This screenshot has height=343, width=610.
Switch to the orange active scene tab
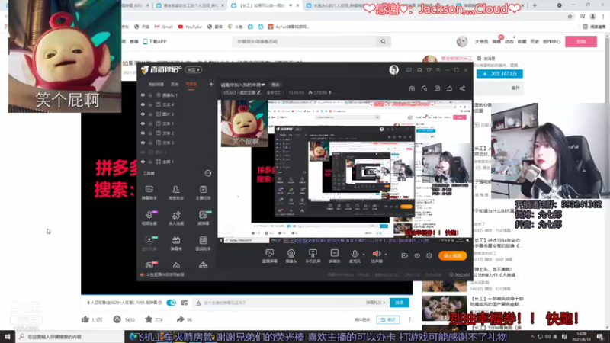coord(191,84)
